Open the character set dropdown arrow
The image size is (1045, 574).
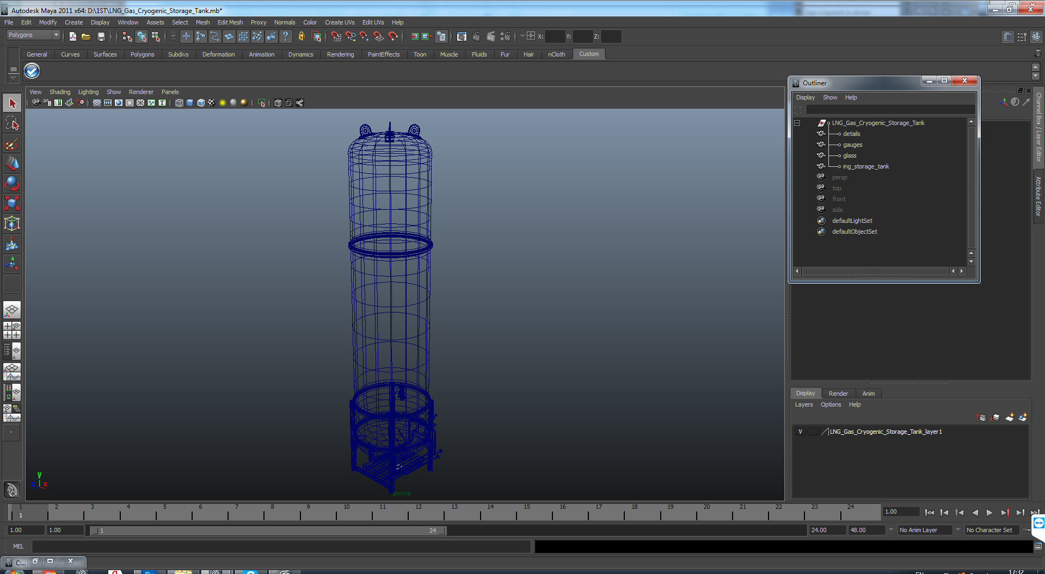[x=958, y=529]
